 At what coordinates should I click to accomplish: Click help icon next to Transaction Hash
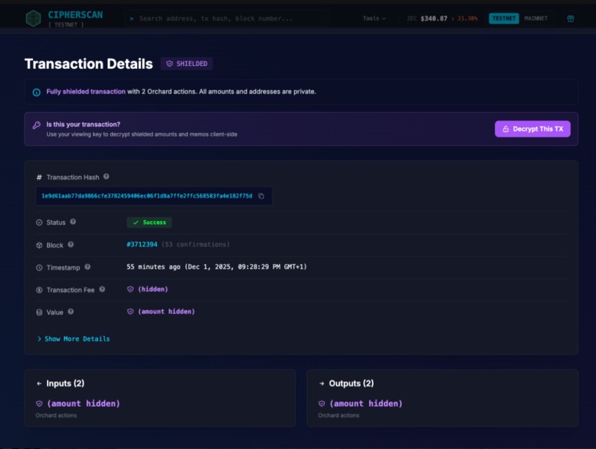point(106,176)
